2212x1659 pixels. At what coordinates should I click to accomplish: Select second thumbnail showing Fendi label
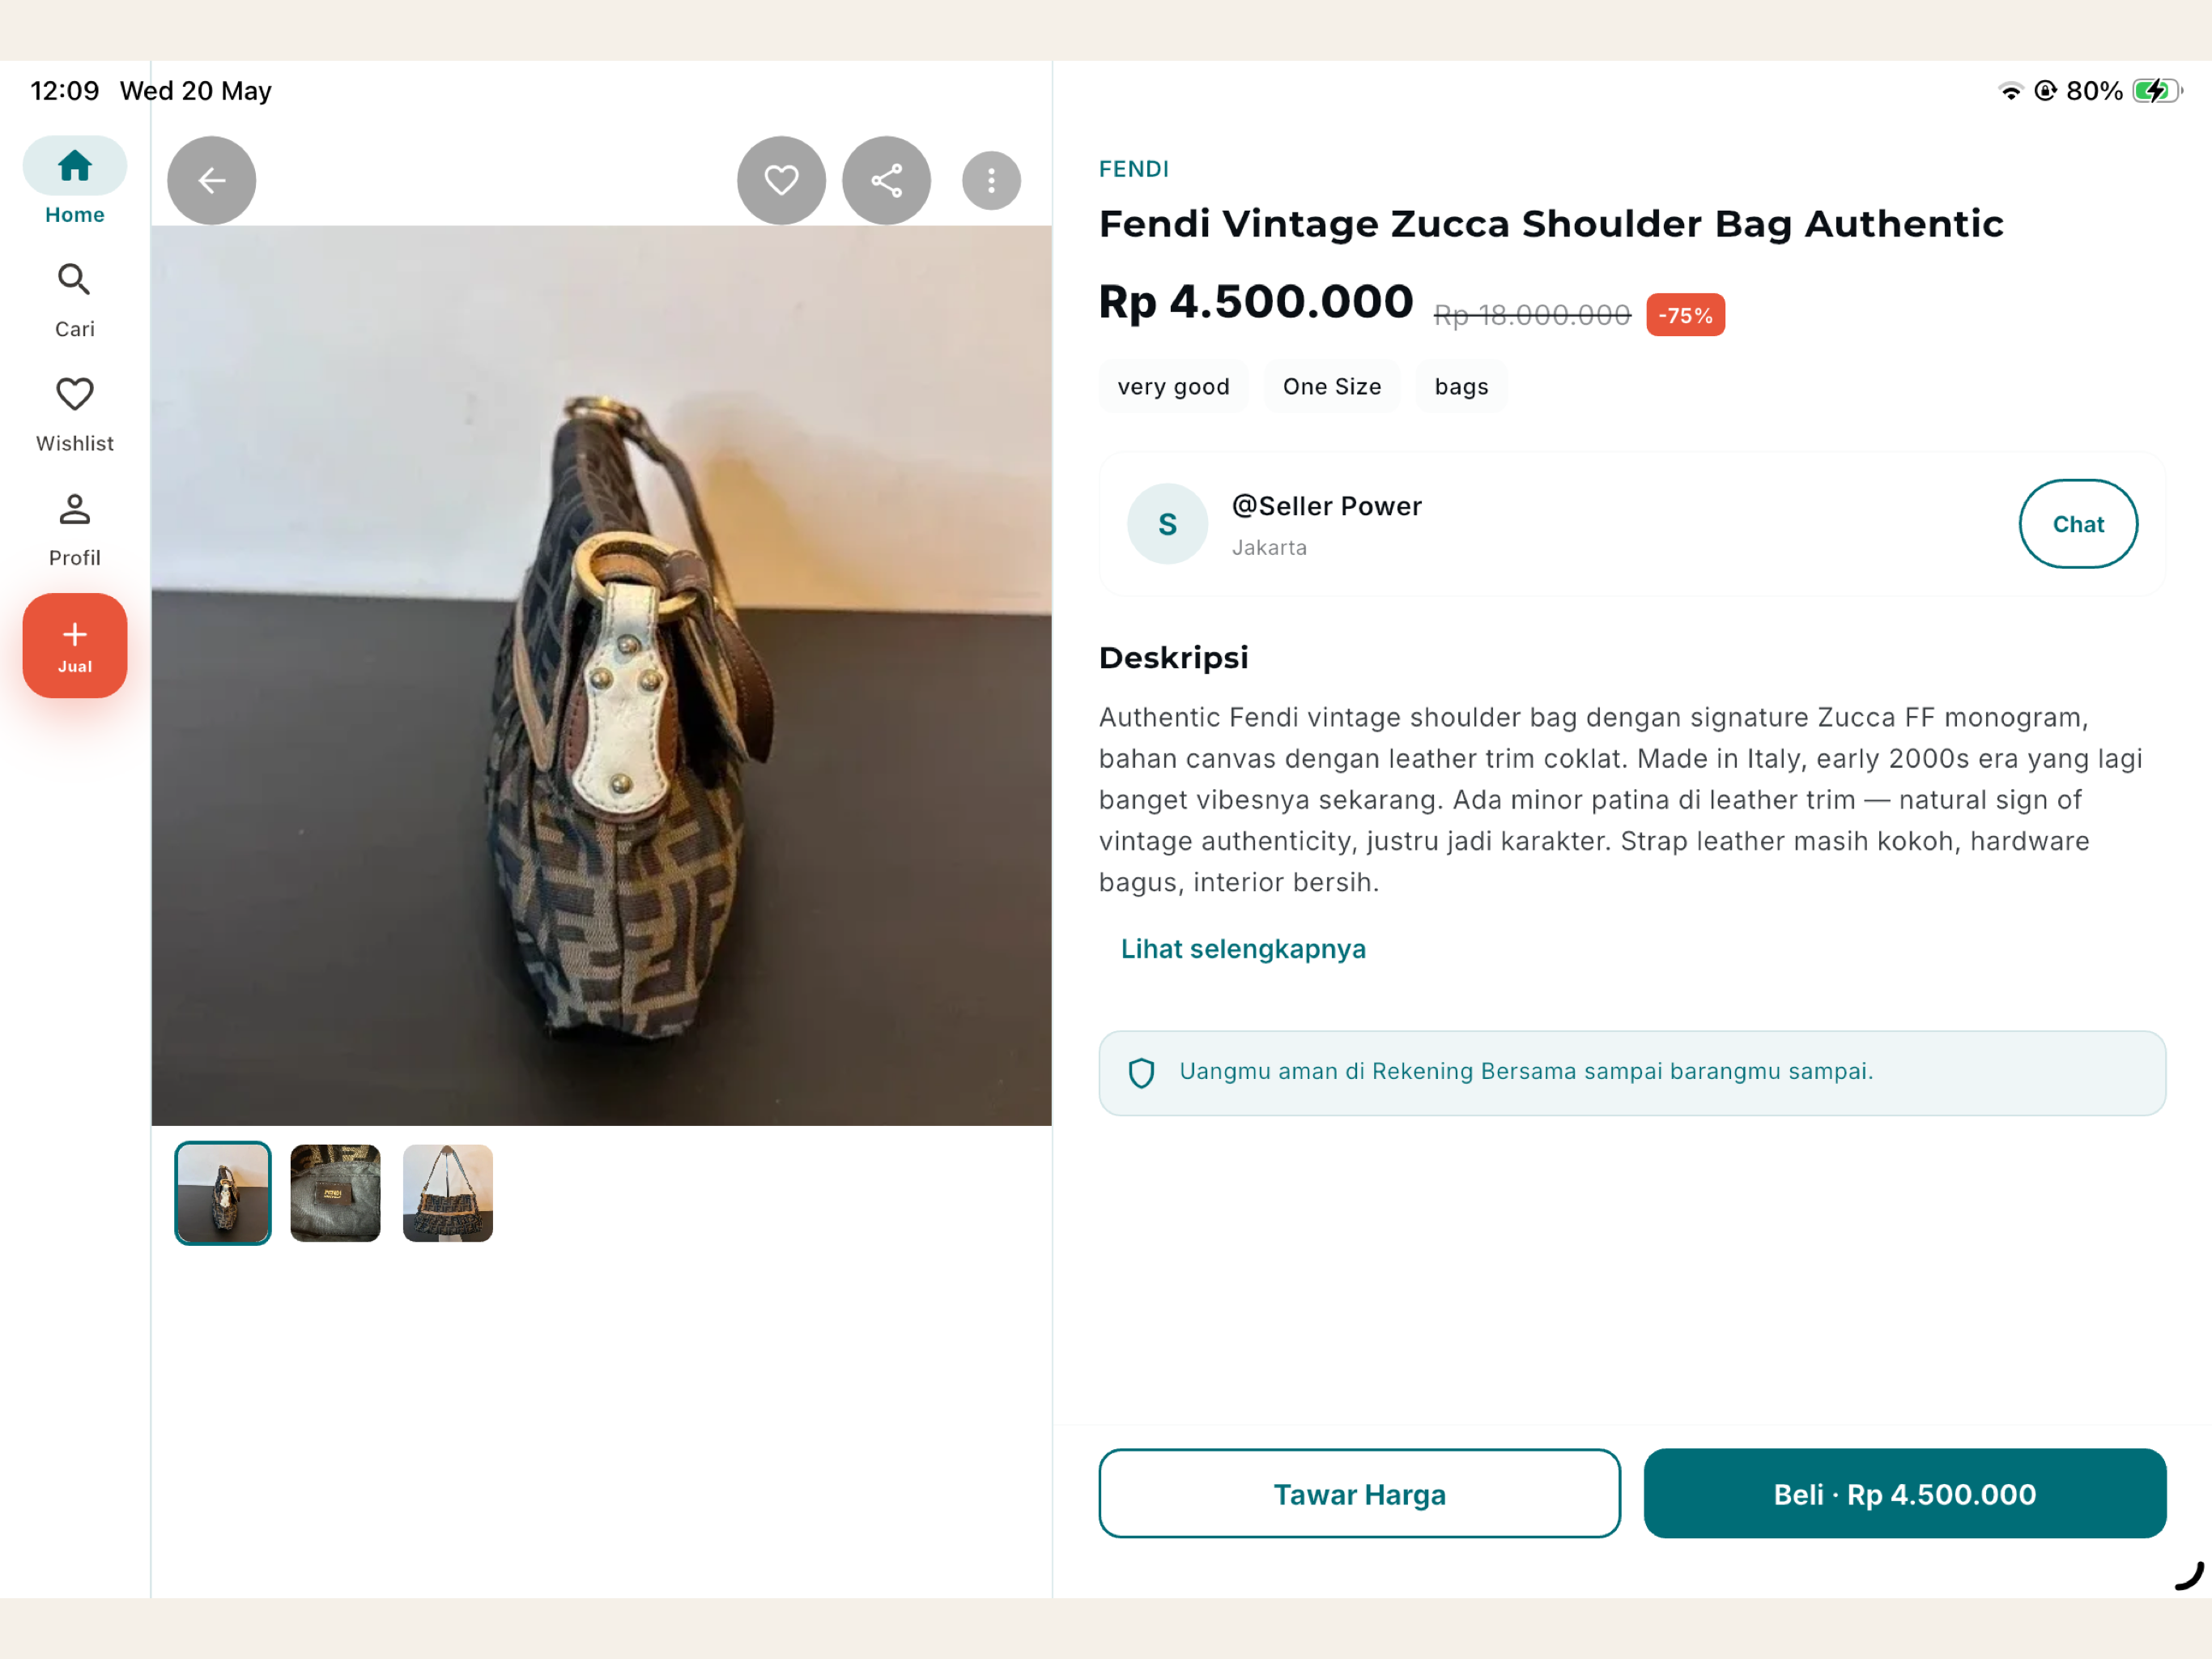click(x=335, y=1192)
